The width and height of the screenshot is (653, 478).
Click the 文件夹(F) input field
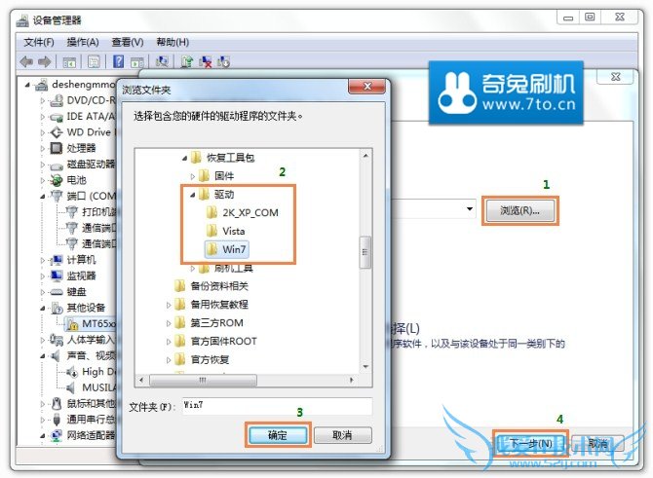[x=278, y=406]
